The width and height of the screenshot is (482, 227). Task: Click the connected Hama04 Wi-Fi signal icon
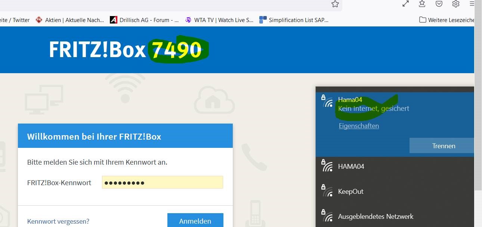point(327,101)
